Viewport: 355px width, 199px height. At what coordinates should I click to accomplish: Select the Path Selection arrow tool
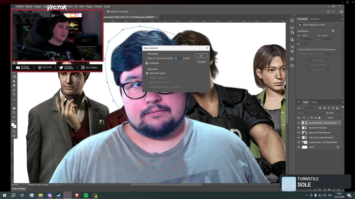(14, 99)
